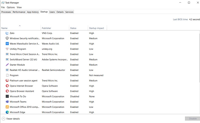The image size is (200, 123).
Task: Switch to the Details tab
Action: pyautogui.click(x=60, y=12)
